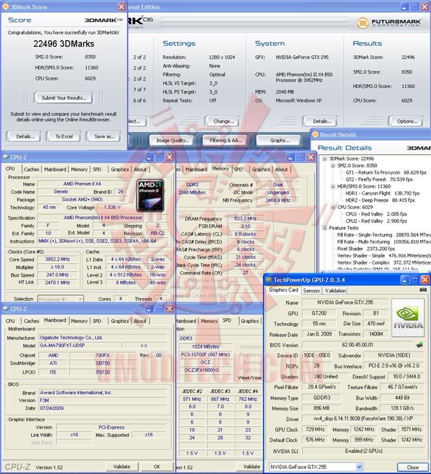431x474 pixels.
Task: Click Options... under Results
Action: (x=407, y=121)
